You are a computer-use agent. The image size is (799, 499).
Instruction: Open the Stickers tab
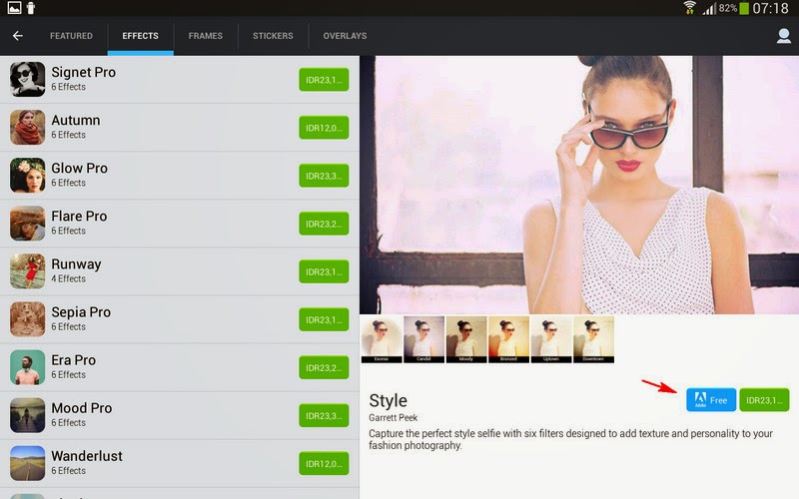tap(273, 36)
